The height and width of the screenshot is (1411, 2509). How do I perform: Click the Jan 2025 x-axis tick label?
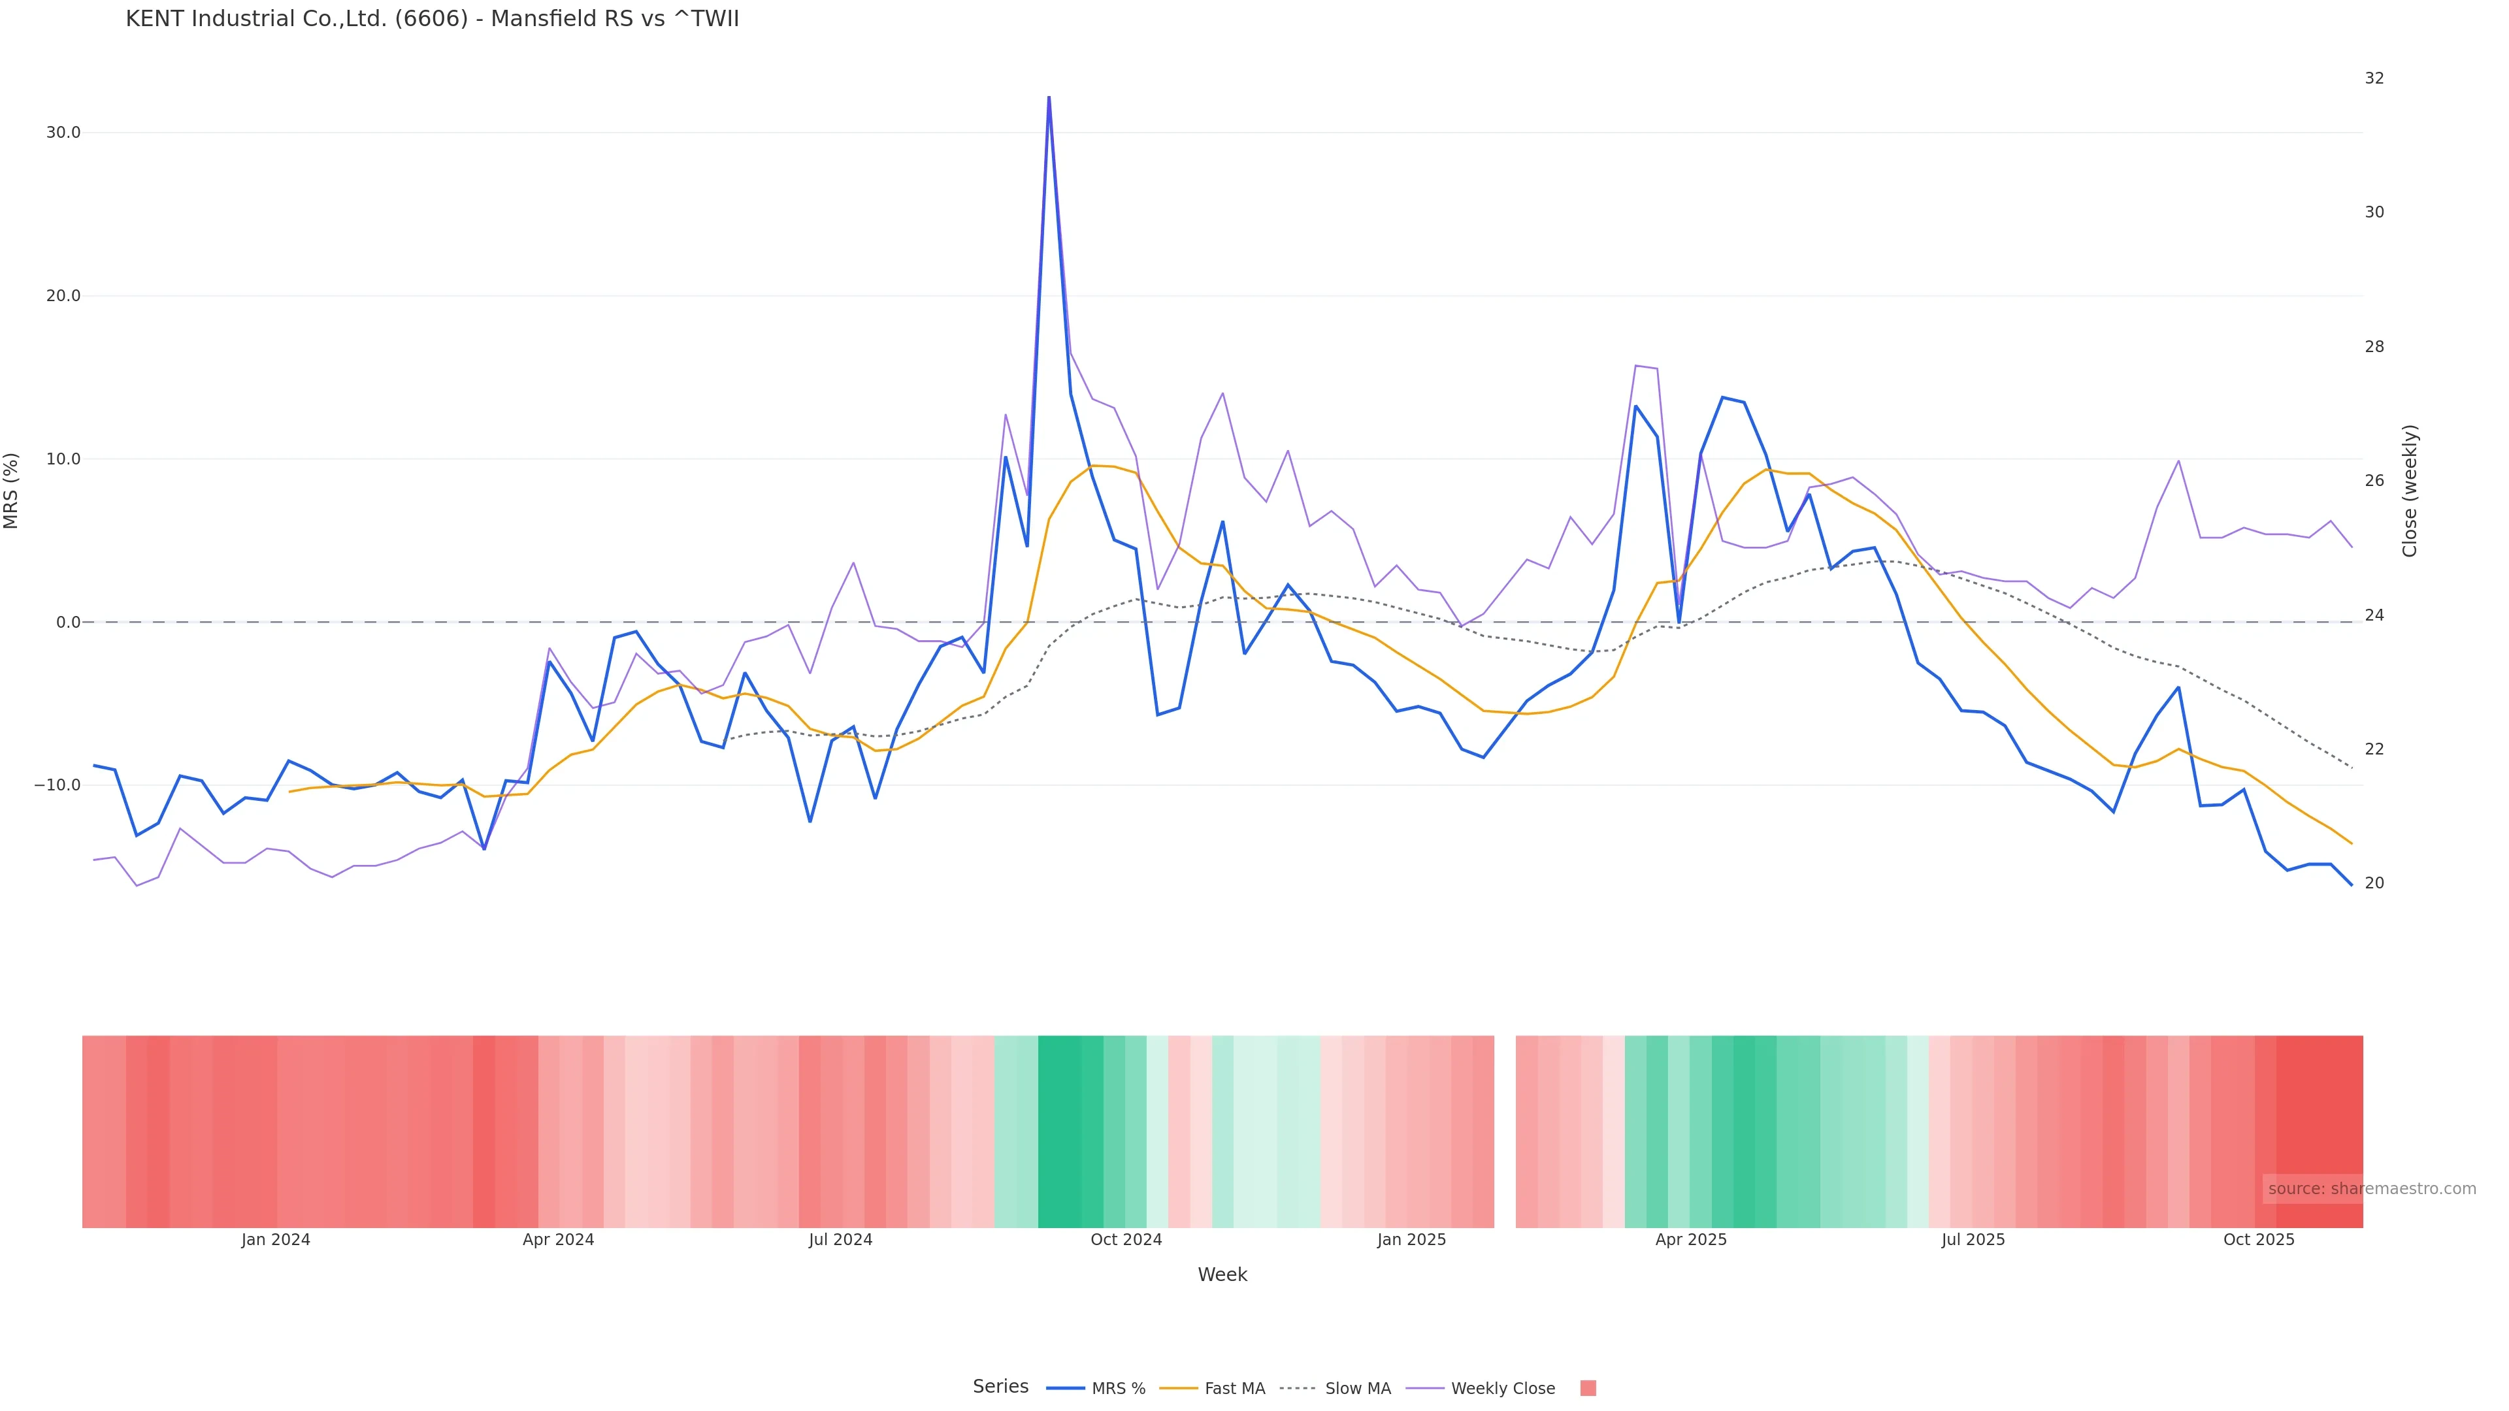point(1411,1240)
